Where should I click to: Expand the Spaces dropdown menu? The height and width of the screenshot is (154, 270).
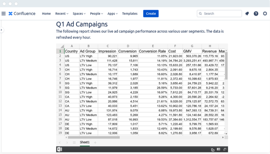pyautogui.click(x=79, y=14)
